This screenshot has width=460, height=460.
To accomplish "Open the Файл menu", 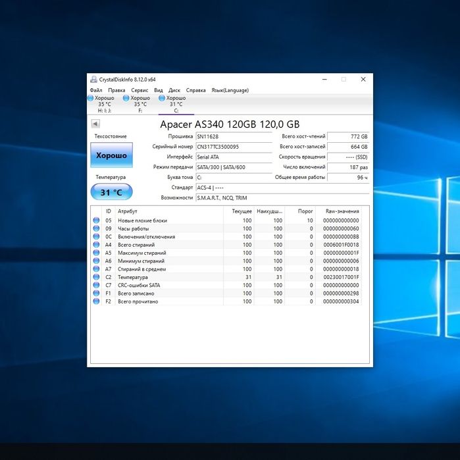I will pyautogui.click(x=96, y=90).
